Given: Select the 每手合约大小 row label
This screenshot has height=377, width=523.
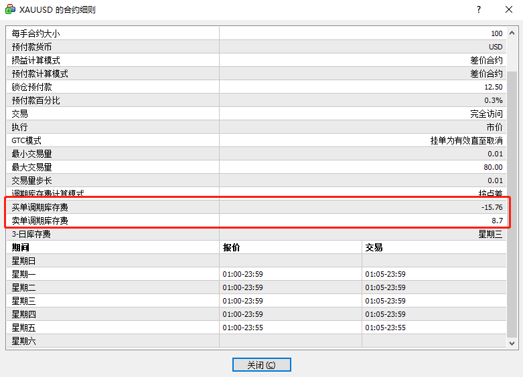Looking at the screenshot, I should [x=35, y=33].
